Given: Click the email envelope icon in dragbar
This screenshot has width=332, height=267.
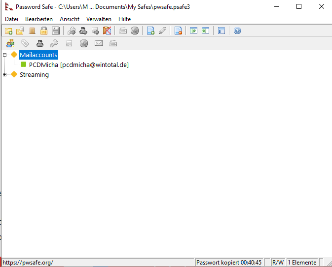Looking at the screenshot, I should point(99,43).
